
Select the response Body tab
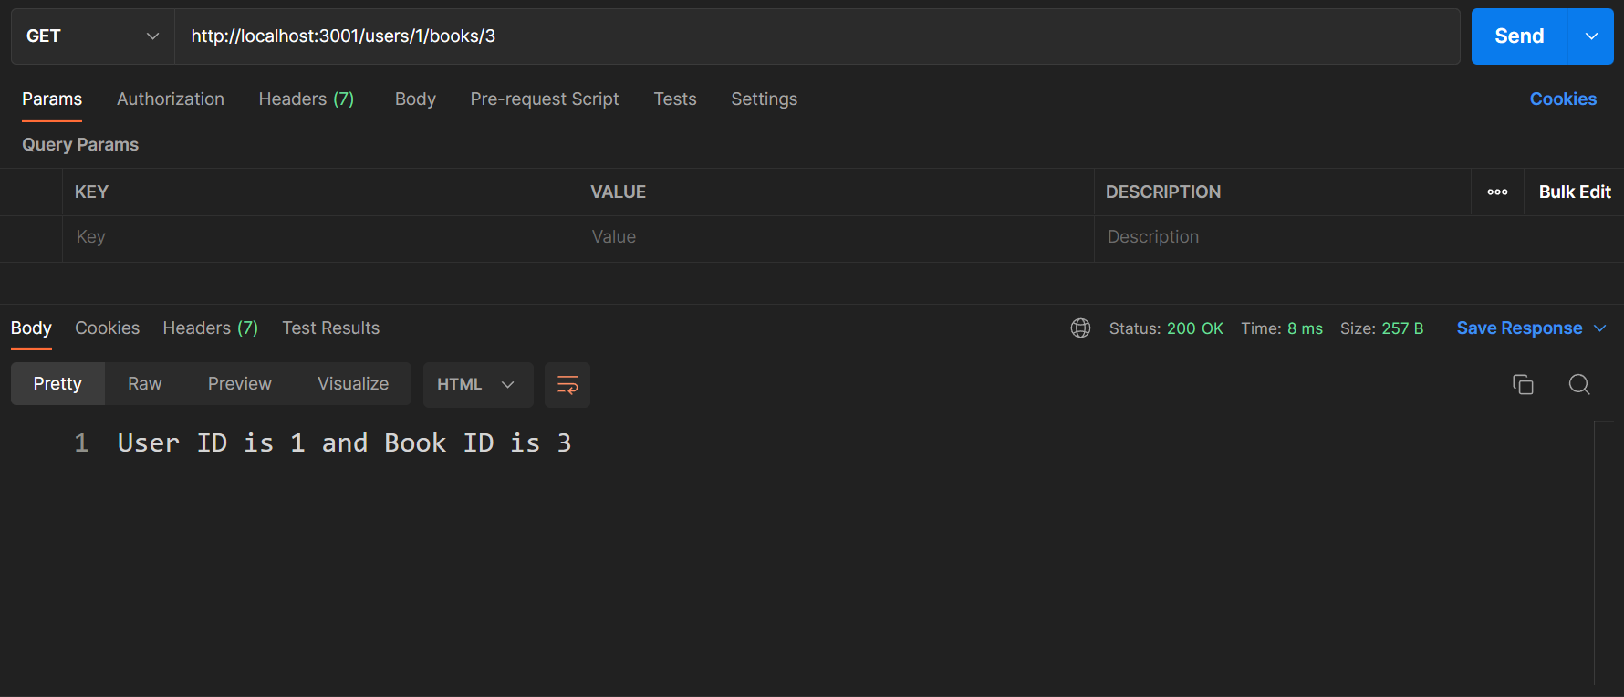[31, 328]
